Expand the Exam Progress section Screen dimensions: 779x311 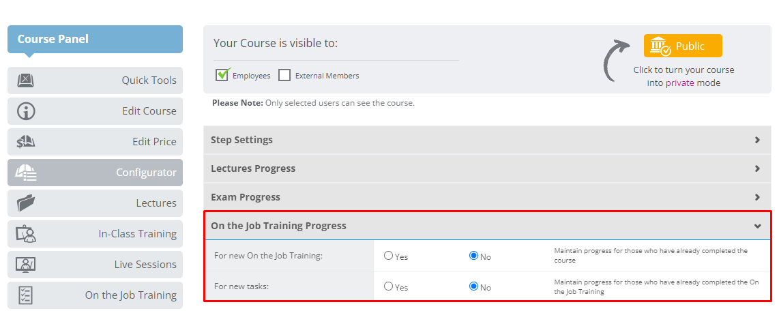487,197
